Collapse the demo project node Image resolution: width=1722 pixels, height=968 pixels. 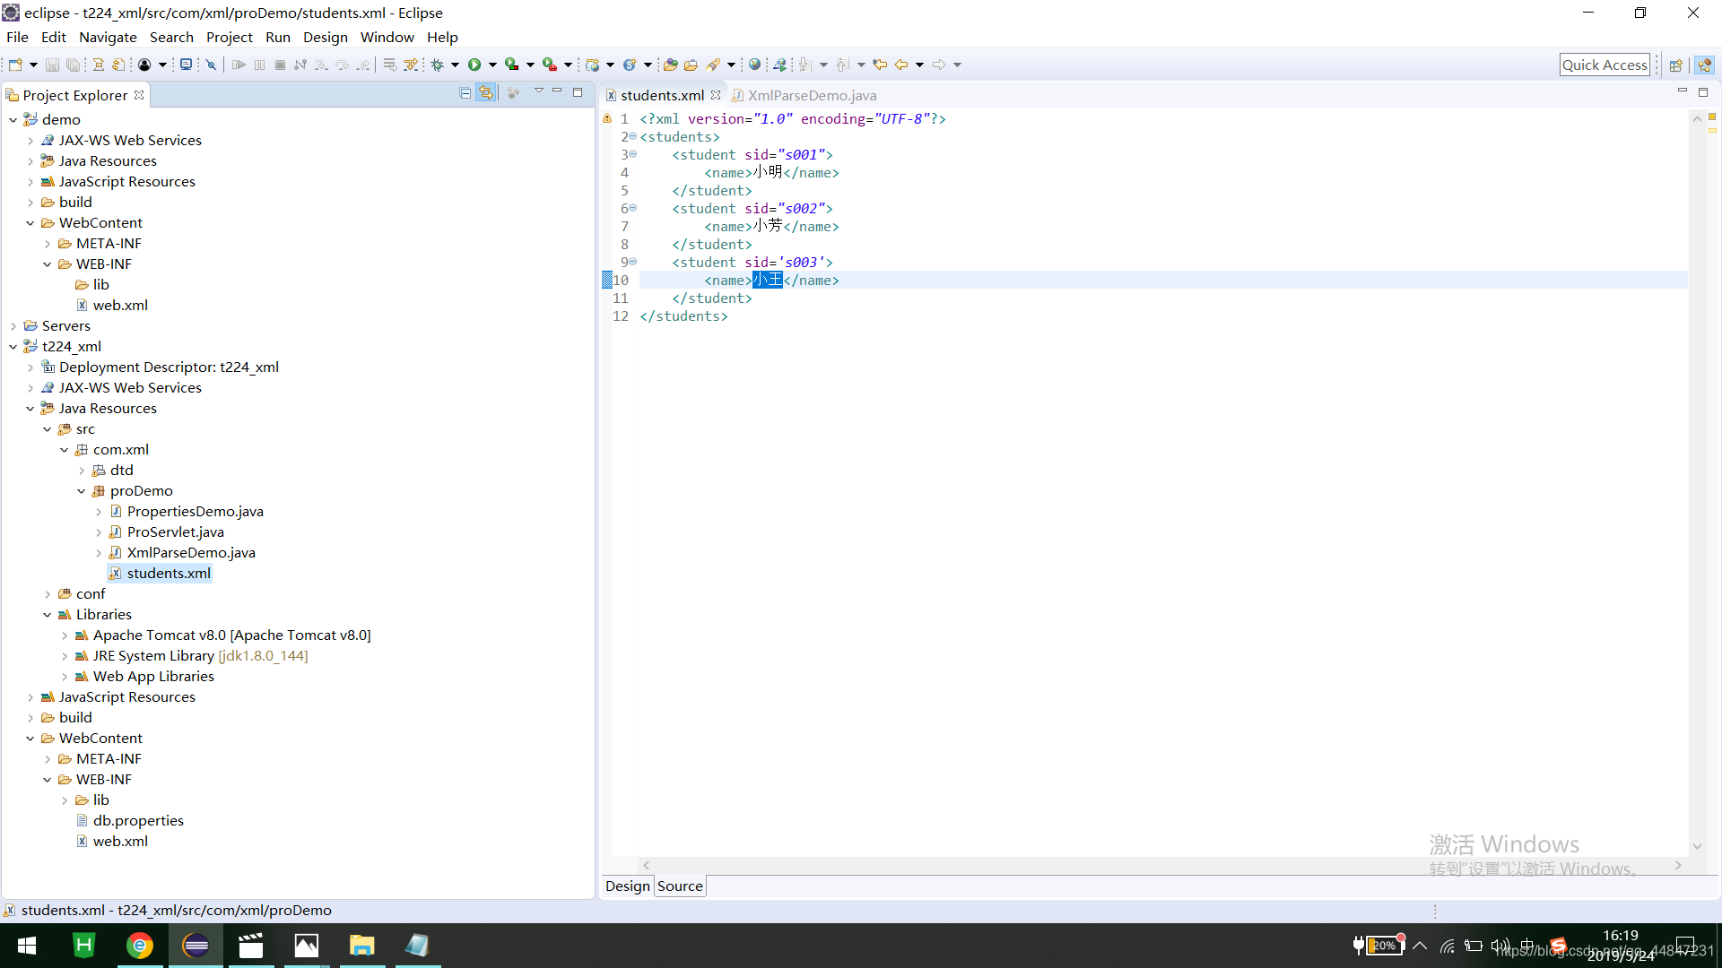click(x=13, y=119)
